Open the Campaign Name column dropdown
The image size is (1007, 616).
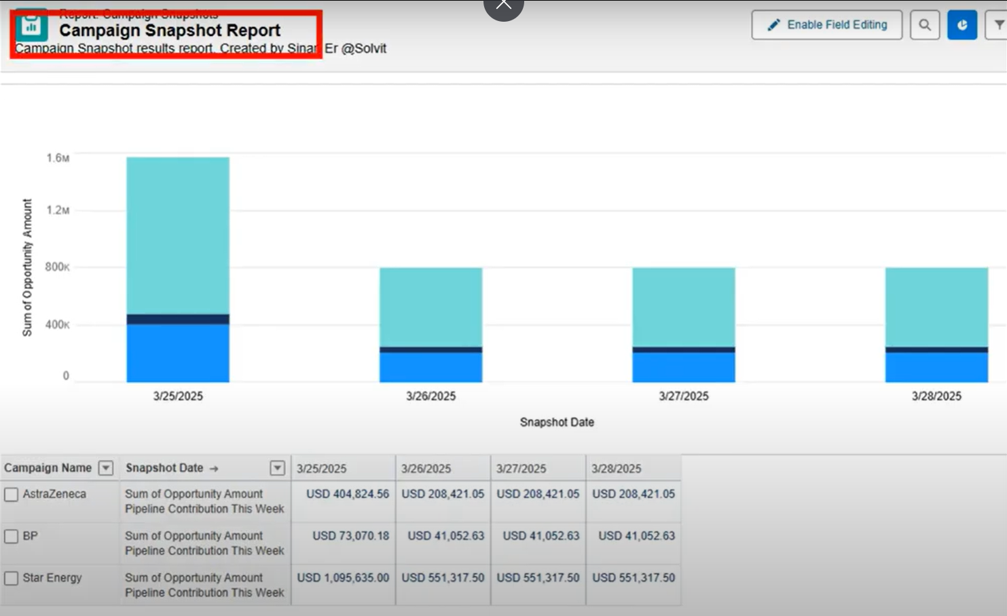(x=107, y=467)
